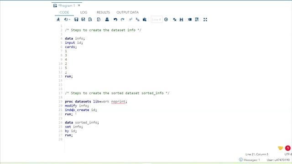Click the Save As icon
Viewport: 292px width, 164px height.
(83, 20)
